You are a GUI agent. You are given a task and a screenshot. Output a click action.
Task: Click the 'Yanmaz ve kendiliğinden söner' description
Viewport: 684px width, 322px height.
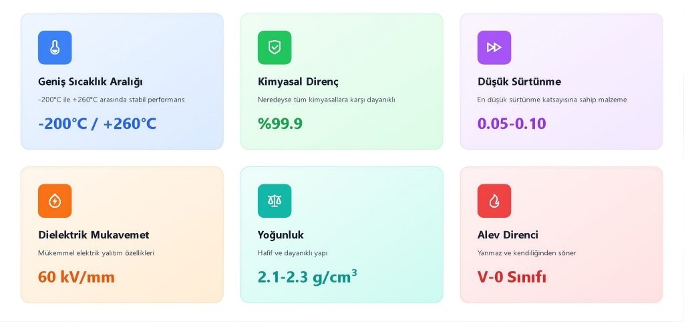click(526, 253)
